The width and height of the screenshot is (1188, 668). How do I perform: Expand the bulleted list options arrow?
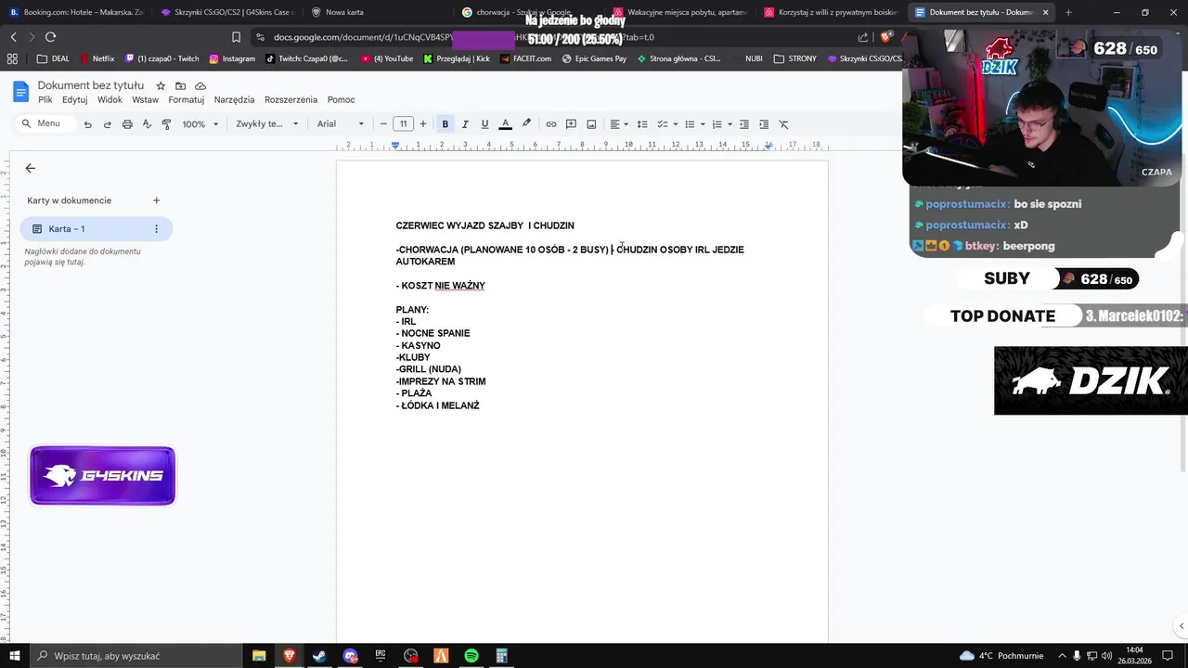tap(703, 124)
